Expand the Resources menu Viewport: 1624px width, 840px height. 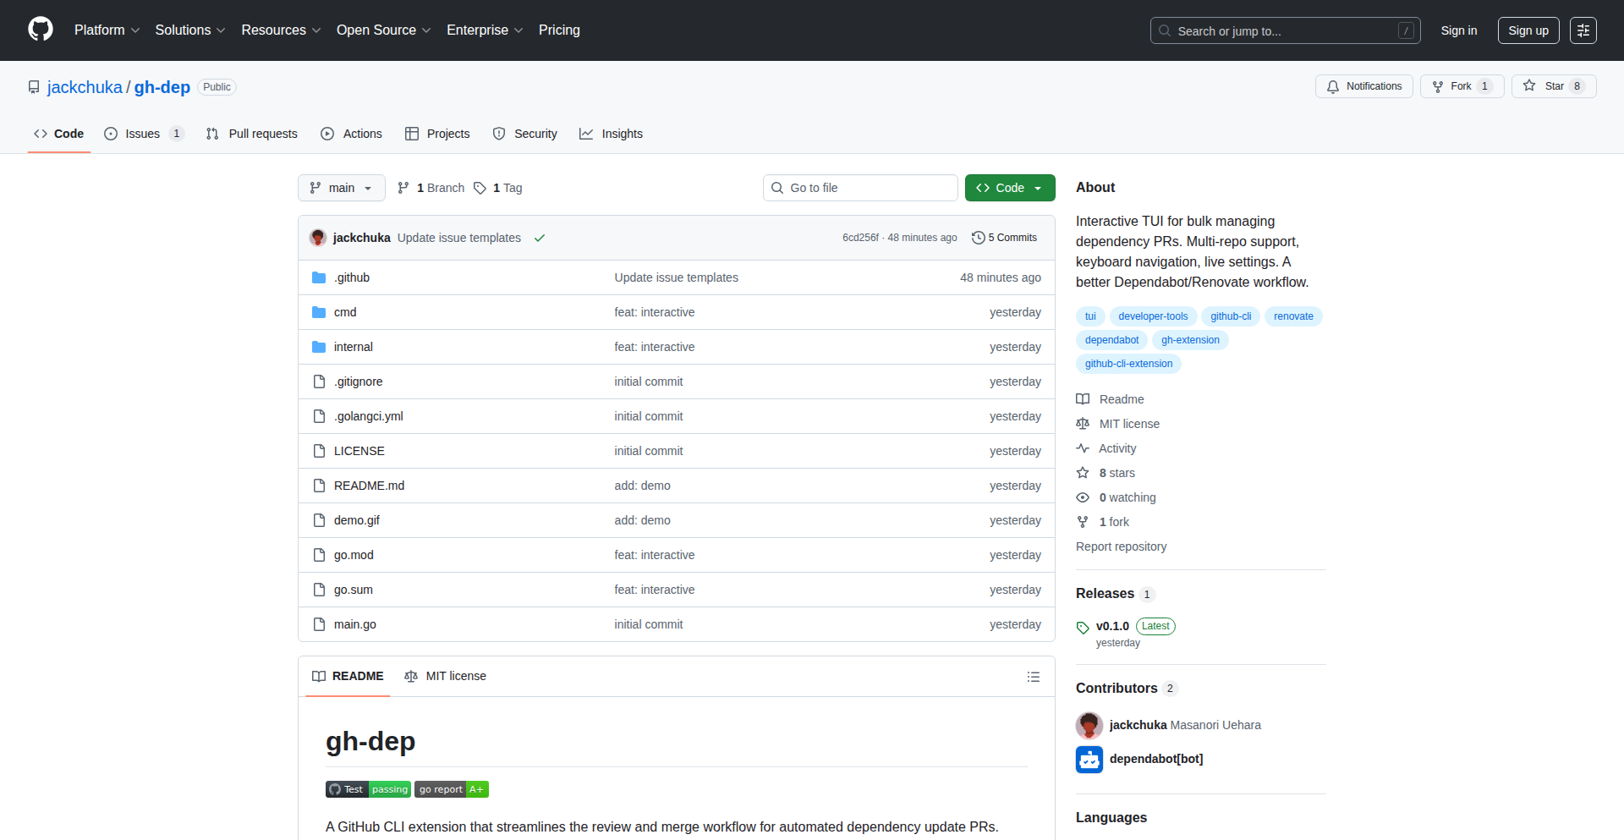[x=281, y=30]
